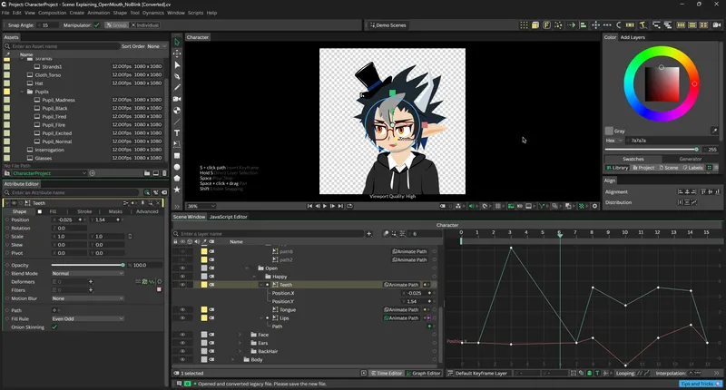
Task: Click the Tips and Tricks button
Action: (x=701, y=384)
